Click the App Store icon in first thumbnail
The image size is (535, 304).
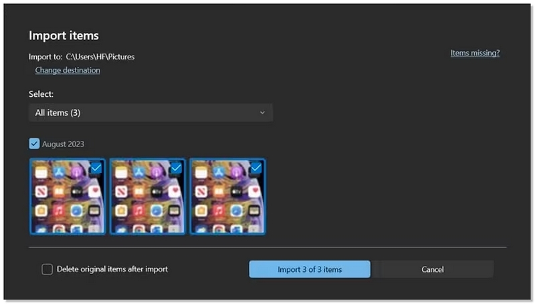58,173
